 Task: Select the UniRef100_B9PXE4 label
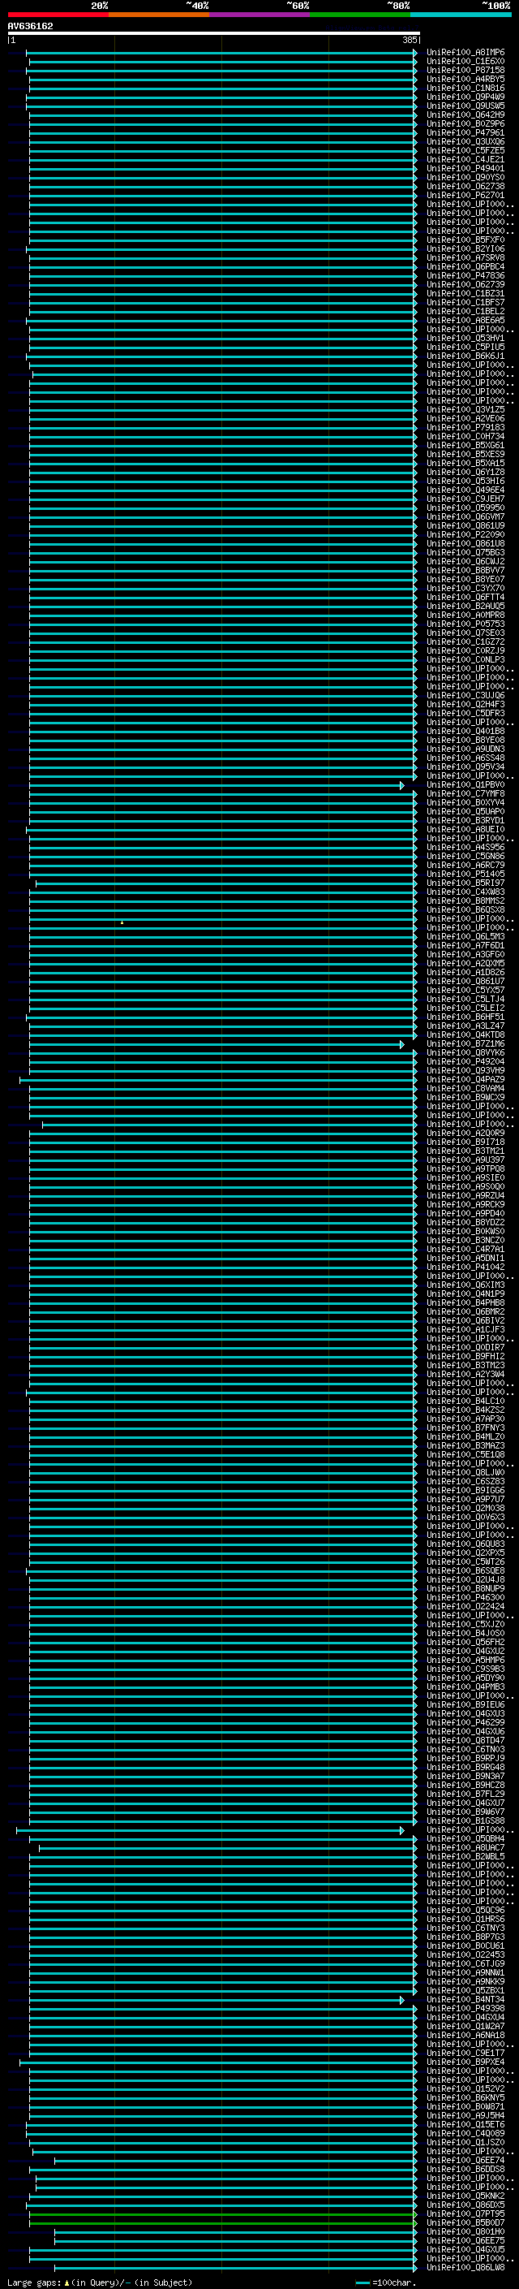pos(465,2062)
